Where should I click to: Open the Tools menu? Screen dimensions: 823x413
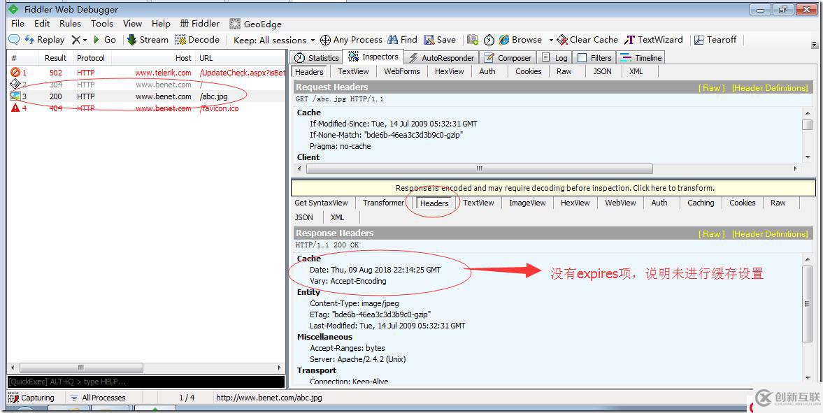tap(102, 24)
